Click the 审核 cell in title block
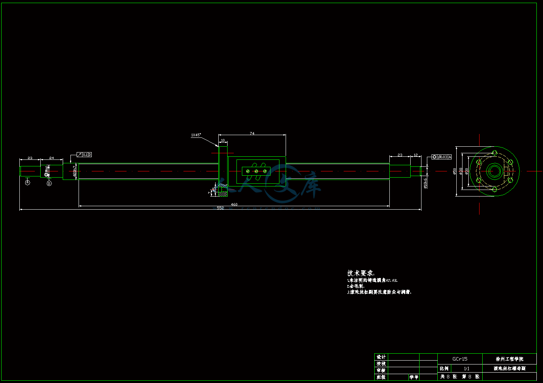 pyautogui.click(x=381, y=370)
